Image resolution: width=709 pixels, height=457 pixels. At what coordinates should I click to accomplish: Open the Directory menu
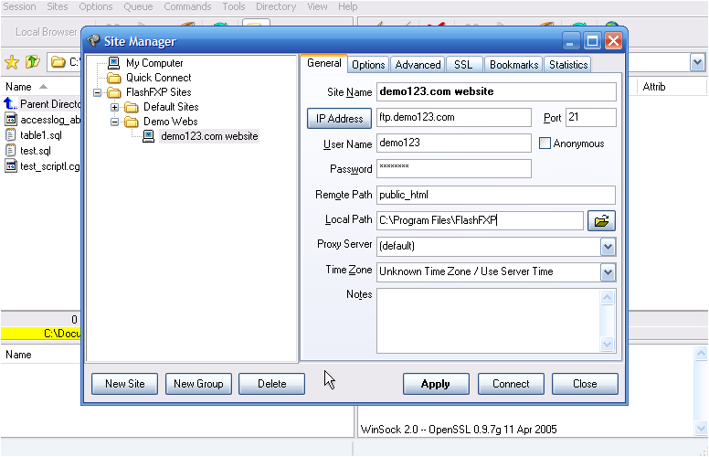[x=276, y=6]
